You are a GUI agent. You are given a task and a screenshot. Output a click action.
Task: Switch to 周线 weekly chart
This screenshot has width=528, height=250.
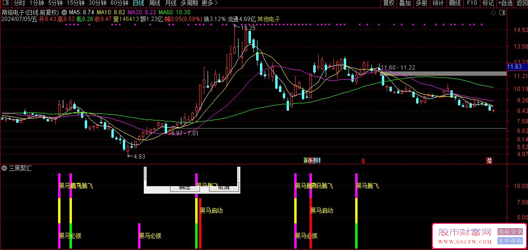point(155,3)
